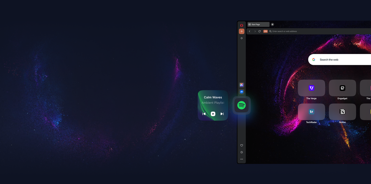Open the Opera menu logo
Screen dimensions: 371x184
pos(241,25)
